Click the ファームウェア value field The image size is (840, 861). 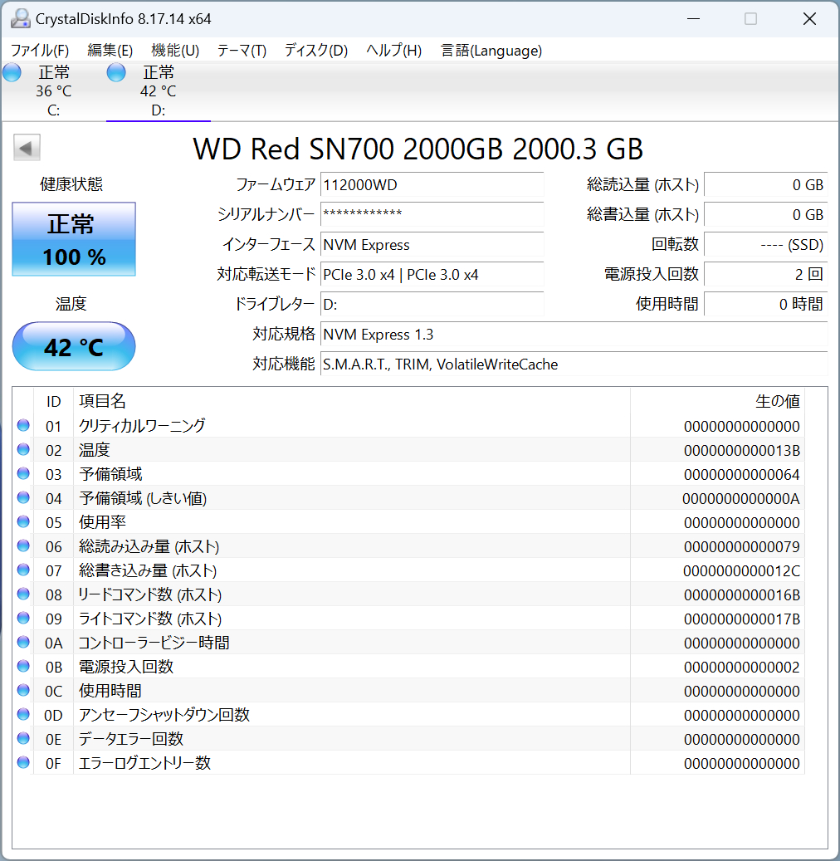point(432,184)
